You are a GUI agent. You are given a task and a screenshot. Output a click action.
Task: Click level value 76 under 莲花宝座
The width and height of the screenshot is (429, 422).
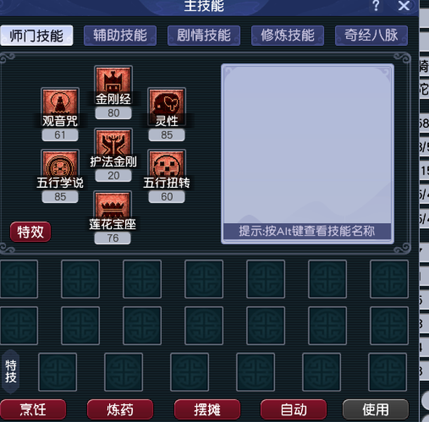(x=113, y=238)
